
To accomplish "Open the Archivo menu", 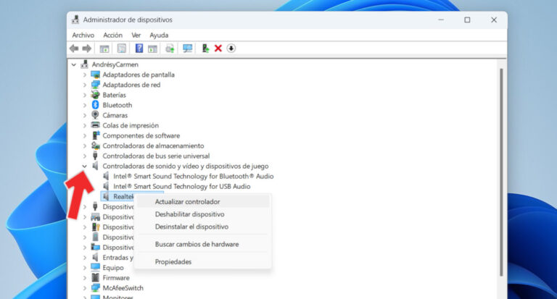I will coord(83,35).
